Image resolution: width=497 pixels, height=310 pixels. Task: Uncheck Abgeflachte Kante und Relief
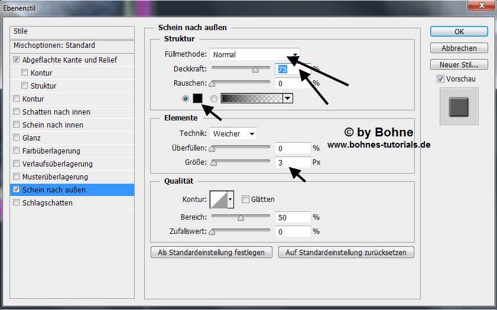point(17,60)
